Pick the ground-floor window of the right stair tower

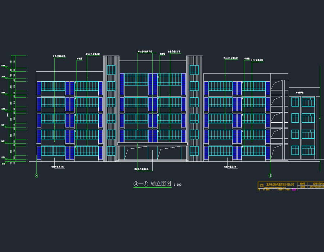click(x=194, y=151)
